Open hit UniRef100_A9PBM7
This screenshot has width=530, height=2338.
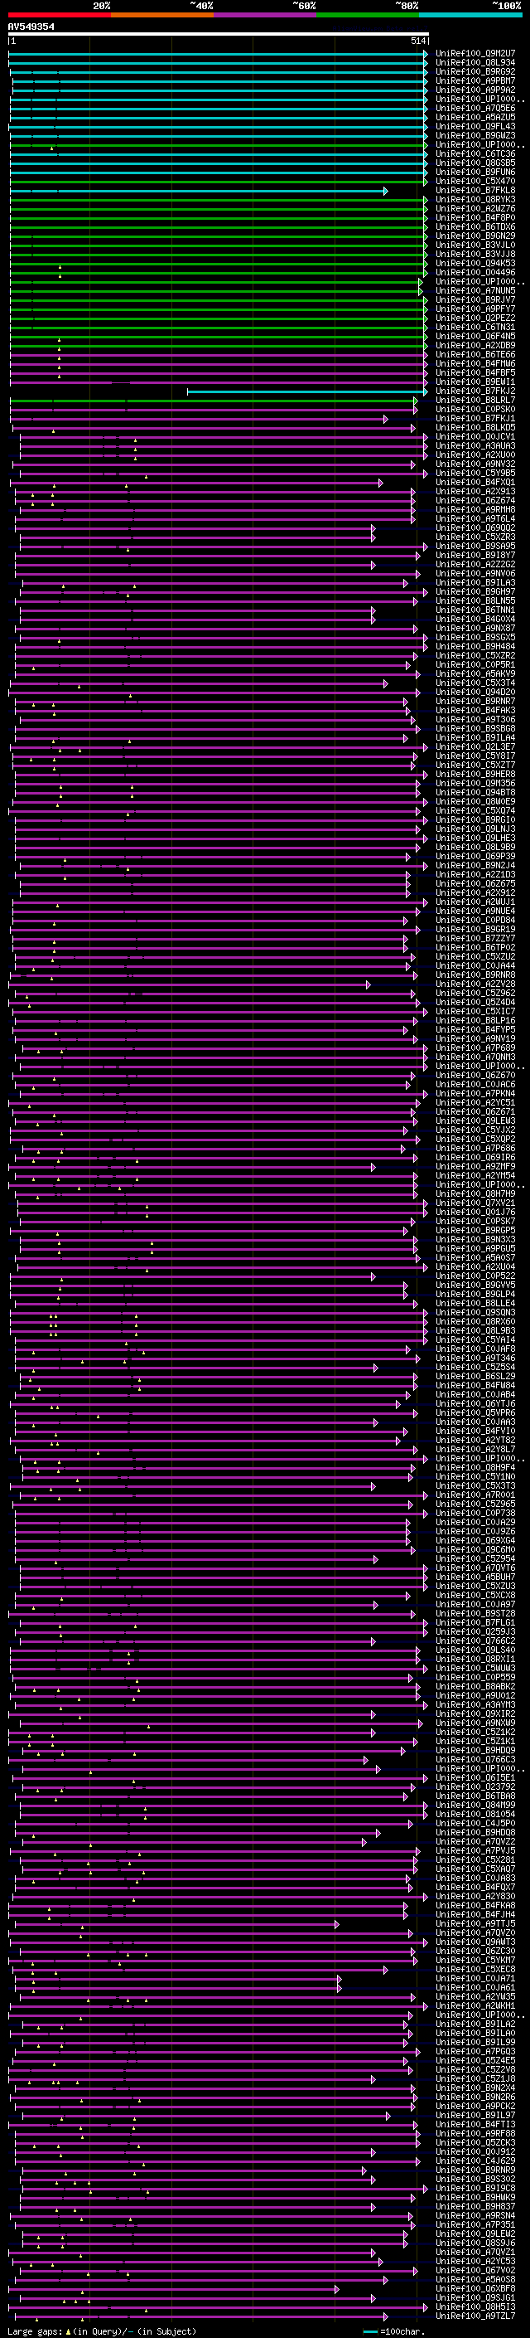click(475, 80)
